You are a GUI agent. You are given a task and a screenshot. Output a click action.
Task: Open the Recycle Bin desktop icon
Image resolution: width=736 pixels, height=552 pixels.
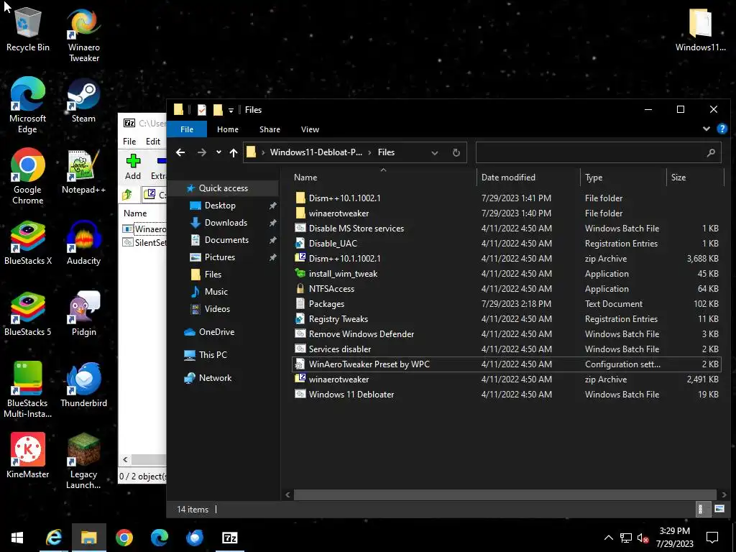[28, 29]
